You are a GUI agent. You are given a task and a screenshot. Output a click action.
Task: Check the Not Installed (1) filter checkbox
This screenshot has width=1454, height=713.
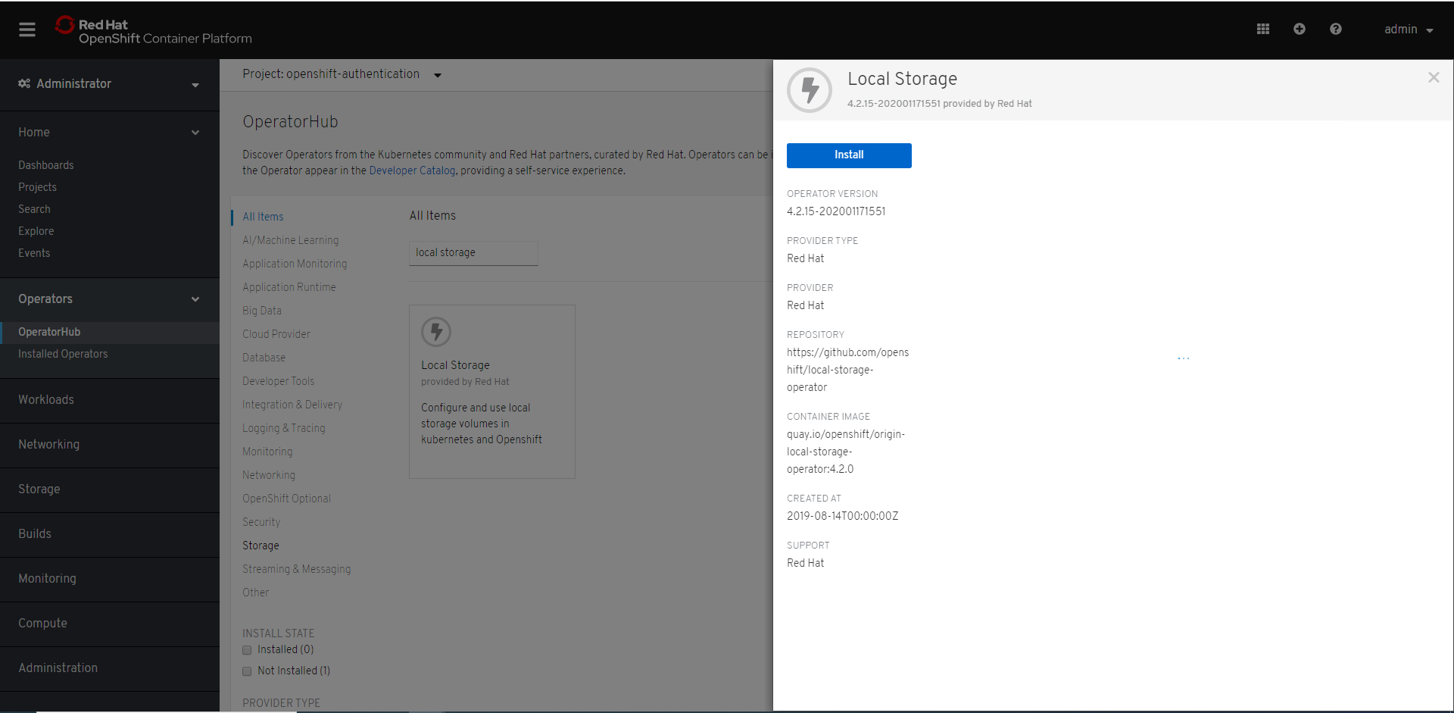click(x=247, y=671)
